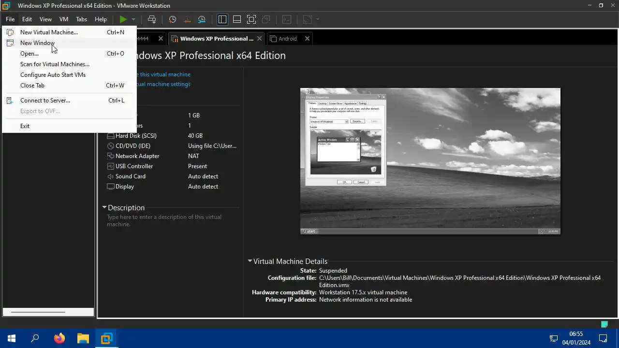
Task: Enter full screen mode via toolbar icon
Action: coord(251,19)
